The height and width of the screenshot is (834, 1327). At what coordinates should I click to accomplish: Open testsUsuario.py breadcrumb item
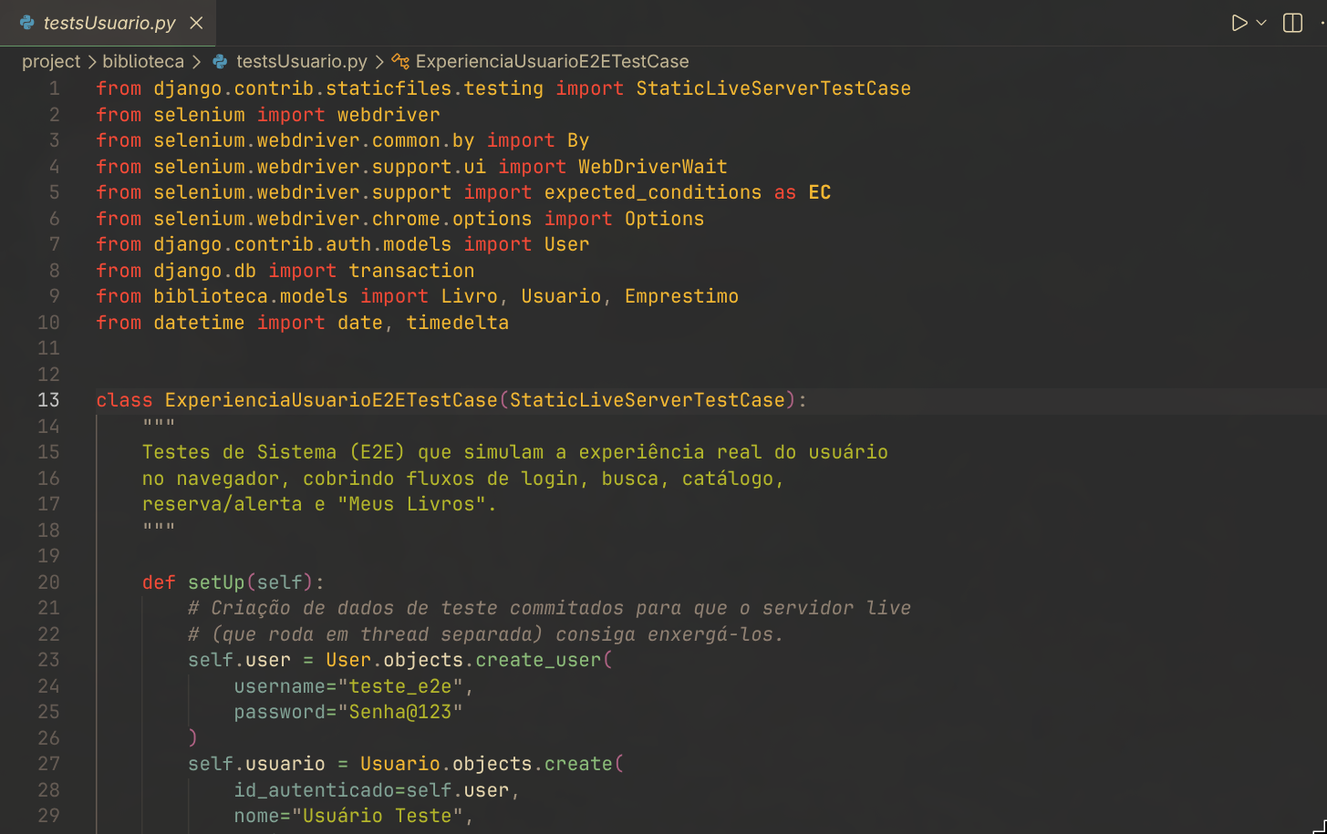(301, 61)
